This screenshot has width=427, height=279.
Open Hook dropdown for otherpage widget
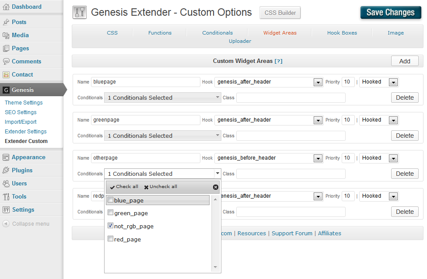pyautogui.click(x=318, y=158)
